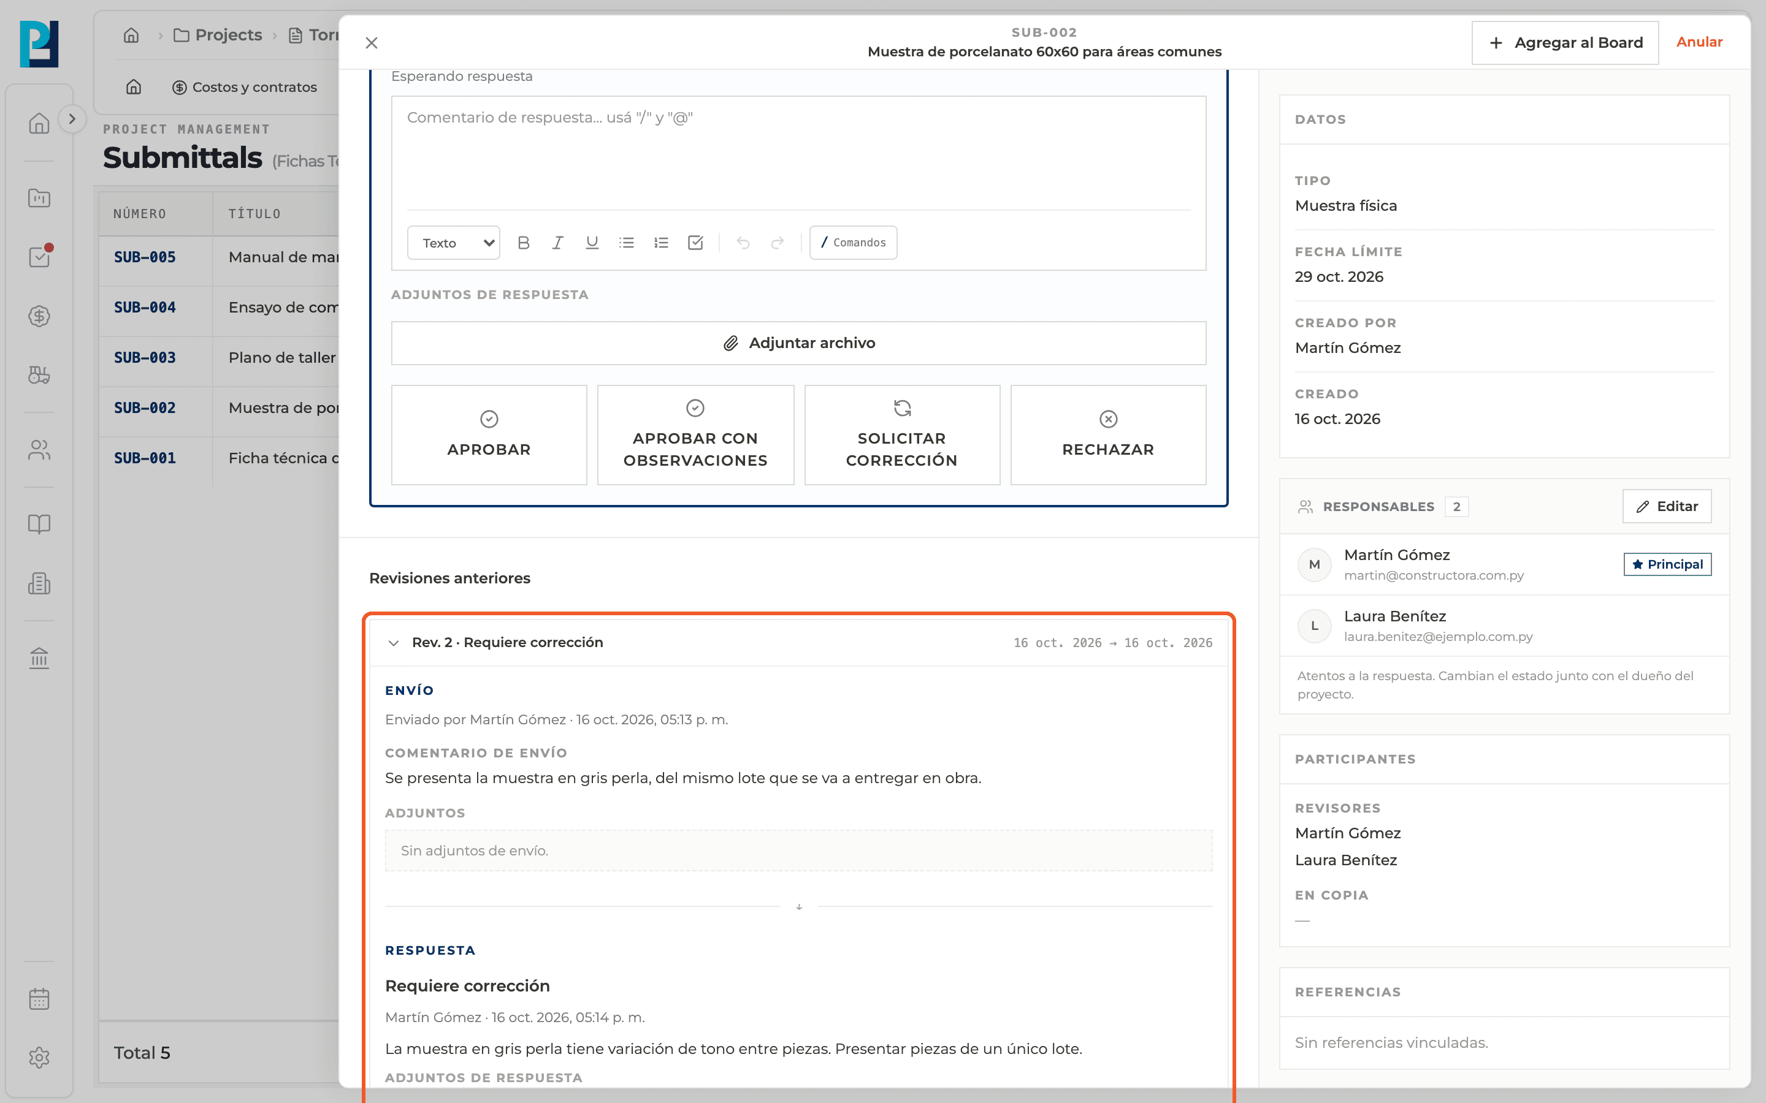Open the project folder chart icon in sidebar
This screenshot has width=1766, height=1103.
coord(39,198)
